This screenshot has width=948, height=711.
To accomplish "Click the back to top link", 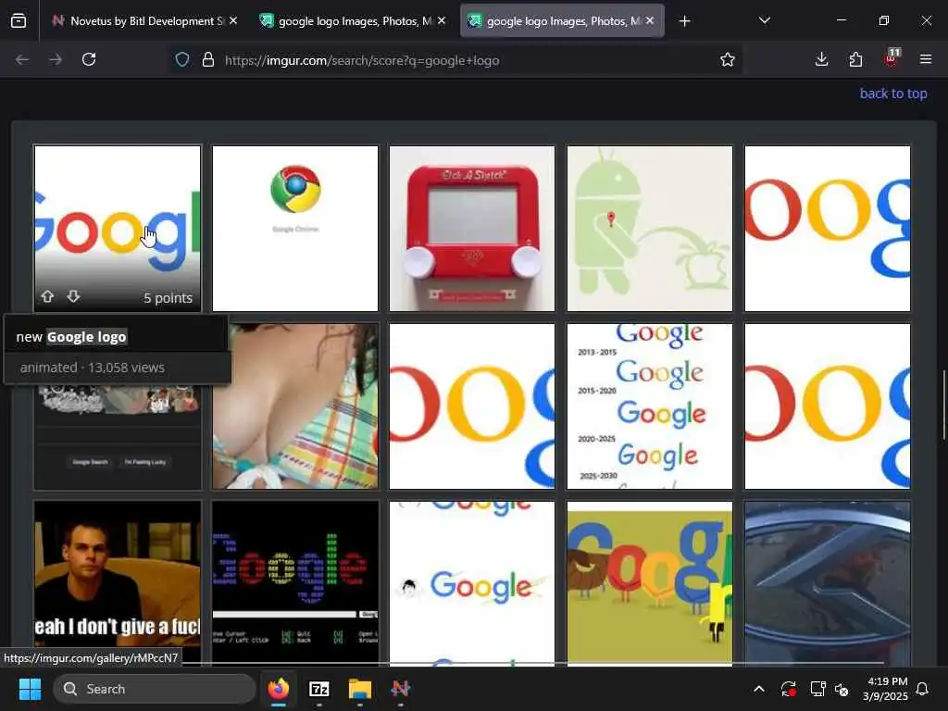I will tap(893, 94).
